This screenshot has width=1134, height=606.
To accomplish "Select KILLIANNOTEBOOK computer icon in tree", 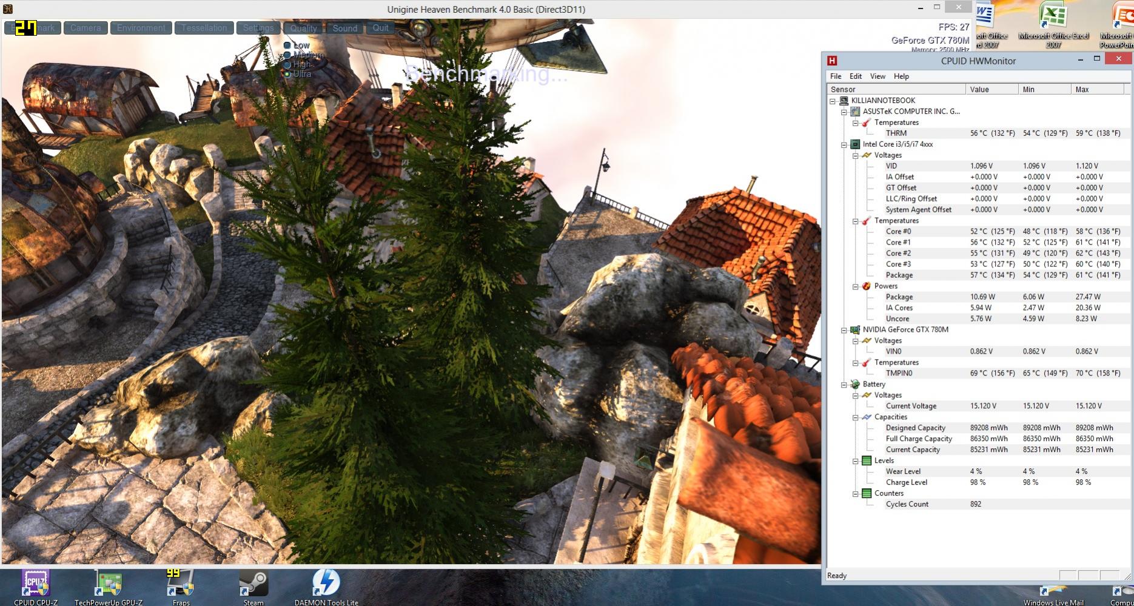I will 844,101.
